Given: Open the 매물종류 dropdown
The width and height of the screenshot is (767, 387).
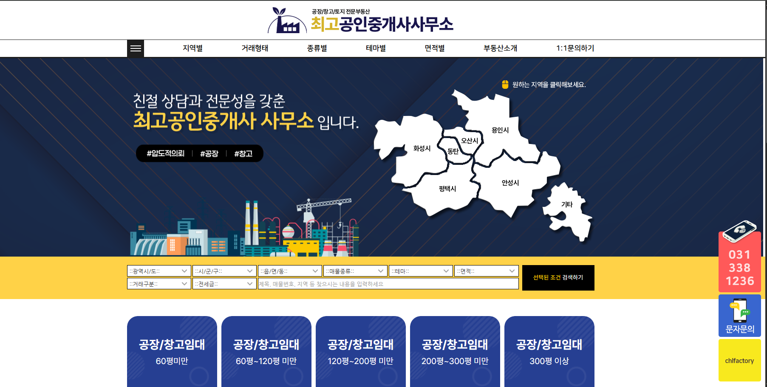Looking at the screenshot, I should click(355, 271).
